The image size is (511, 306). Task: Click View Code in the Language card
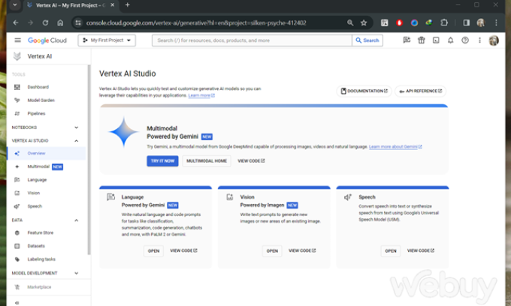[183, 250]
